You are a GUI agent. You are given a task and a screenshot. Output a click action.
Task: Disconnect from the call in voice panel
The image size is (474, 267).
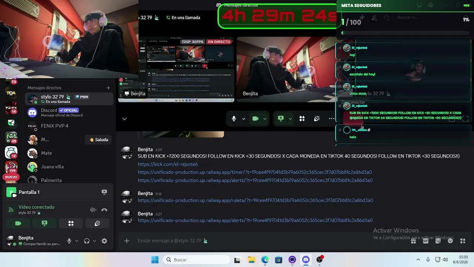pos(104,210)
